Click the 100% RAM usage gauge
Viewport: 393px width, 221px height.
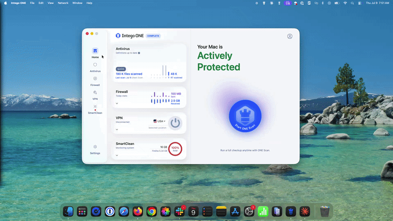(x=175, y=149)
